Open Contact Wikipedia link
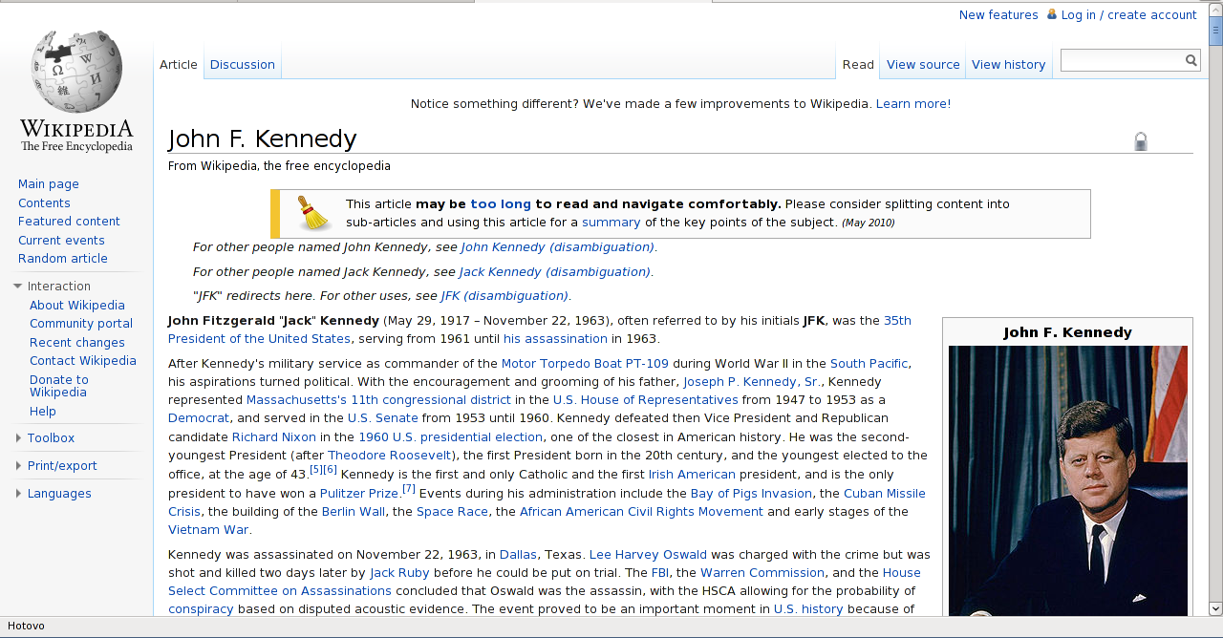 click(x=83, y=361)
